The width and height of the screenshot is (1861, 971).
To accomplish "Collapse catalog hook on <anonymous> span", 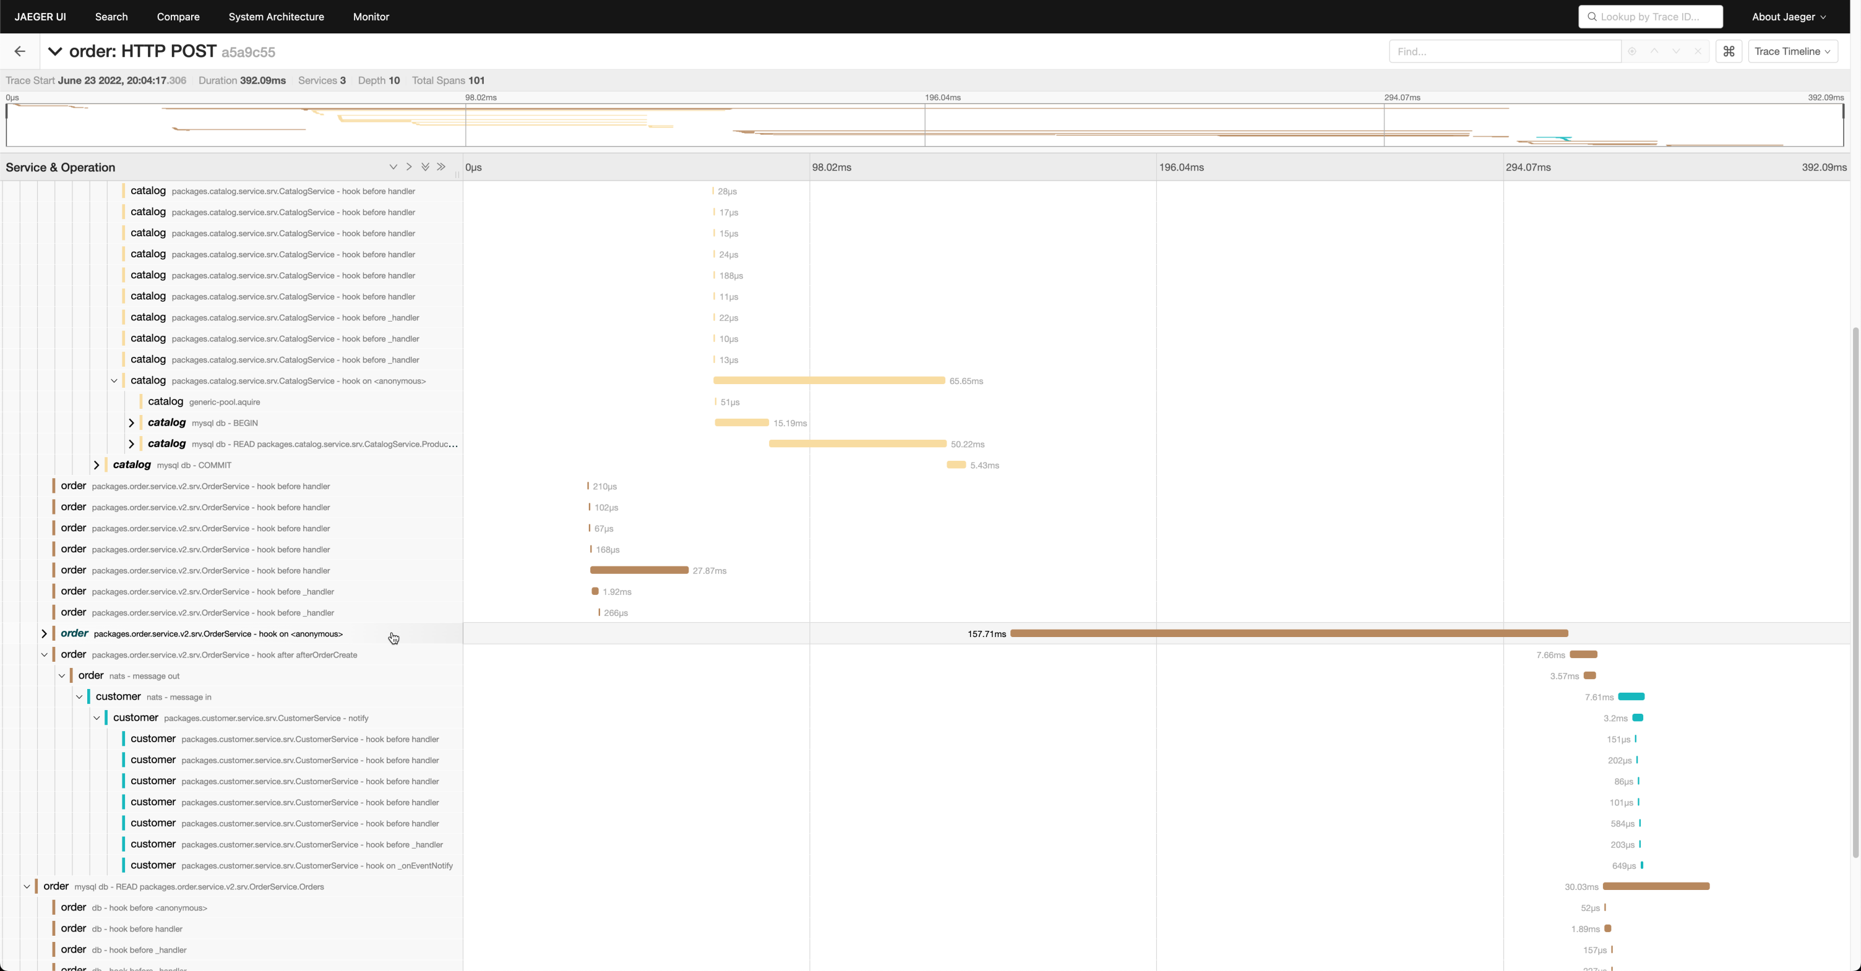I will (114, 380).
